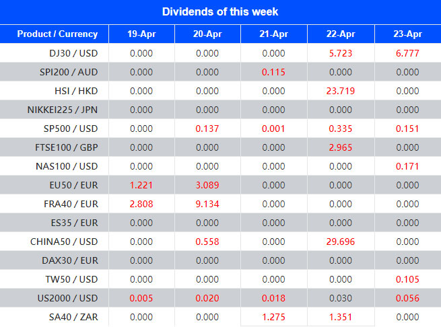Select the Product / Currency column header
Image resolution: width=441 pixels, height=327 pixels.
click(57, 34)
